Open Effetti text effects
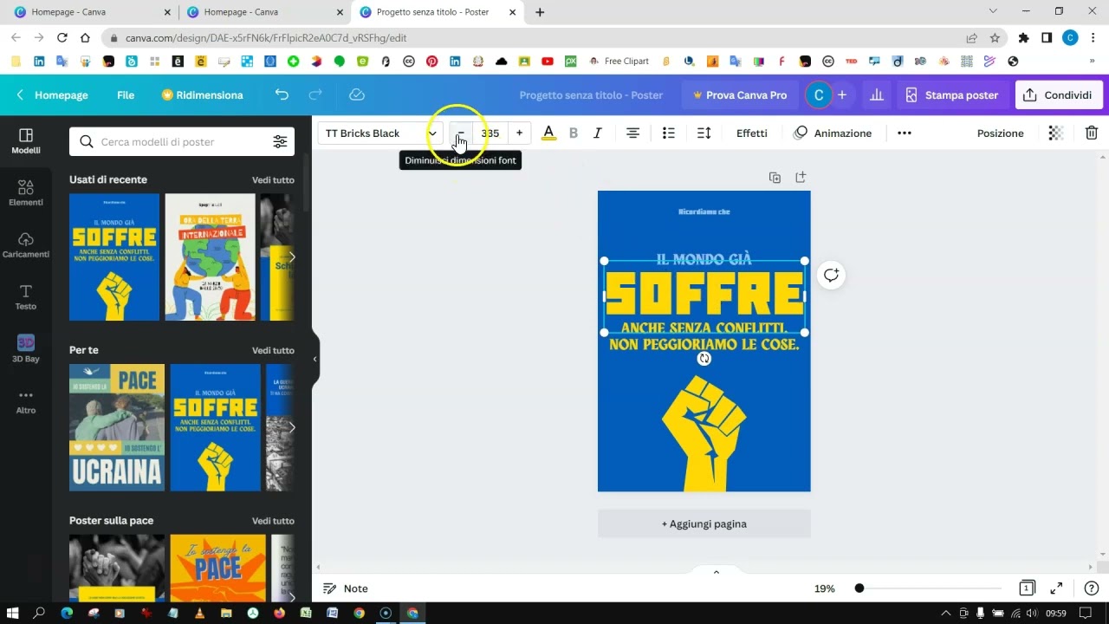Viewport: 1109px width, 624px height. [752, 133]
